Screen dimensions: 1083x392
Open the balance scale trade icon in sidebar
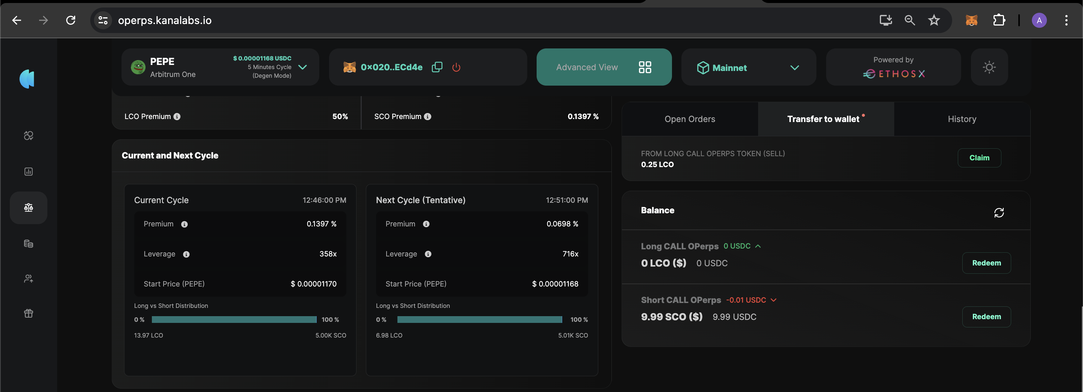tap(29, 208)
